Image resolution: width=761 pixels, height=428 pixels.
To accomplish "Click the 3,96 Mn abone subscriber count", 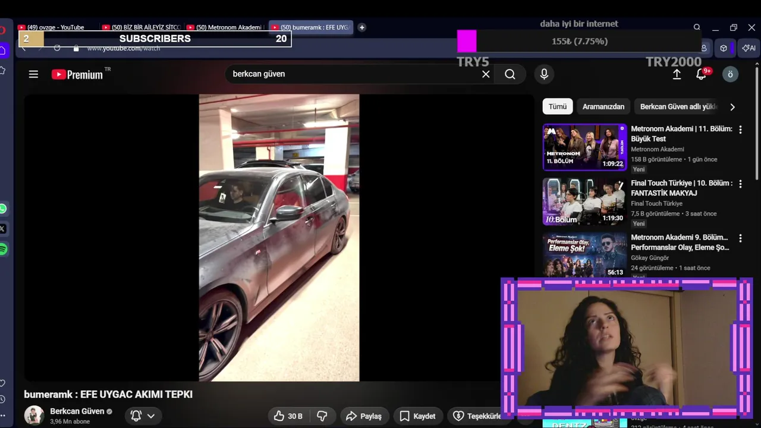I will pyautogui.click(x=70, y=421).
